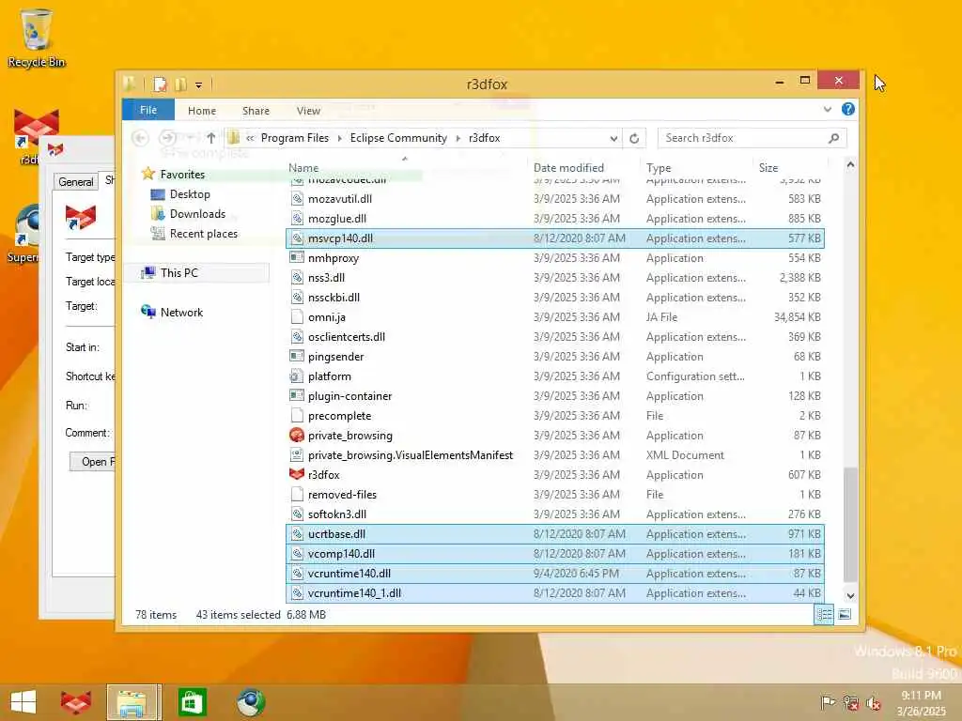Screen dimensions: 962x721
Task: Open dropdown arrow after Eclipse Community breadcrumb
Action: 458,139
